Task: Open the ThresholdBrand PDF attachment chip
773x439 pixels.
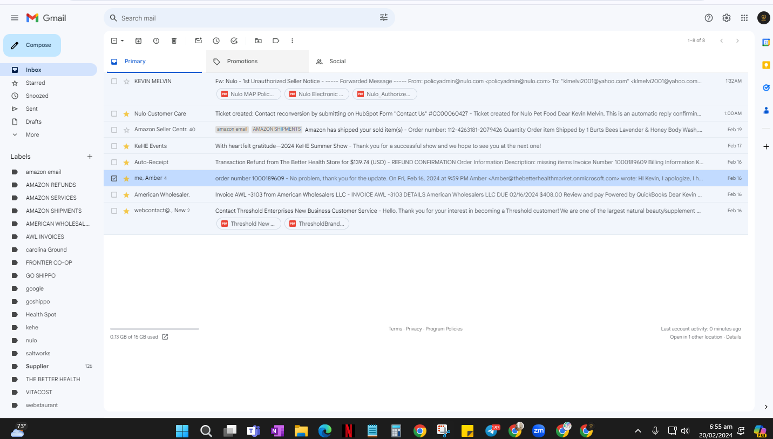Action: [317, 224]
